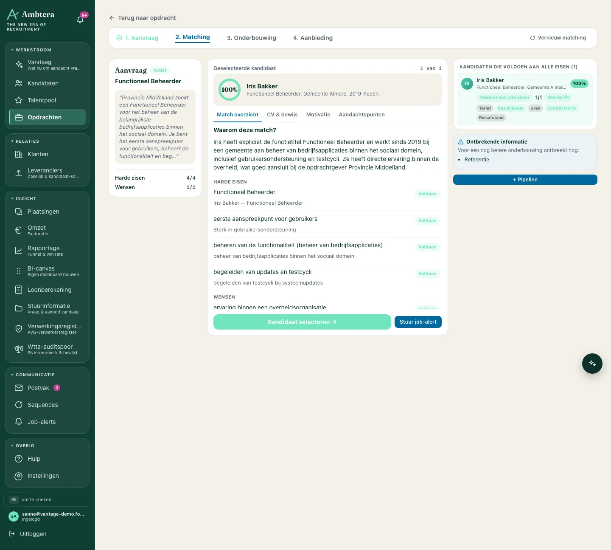
Task: Go to step 1. Aanvraag
Action: click(x=137, y=38)
